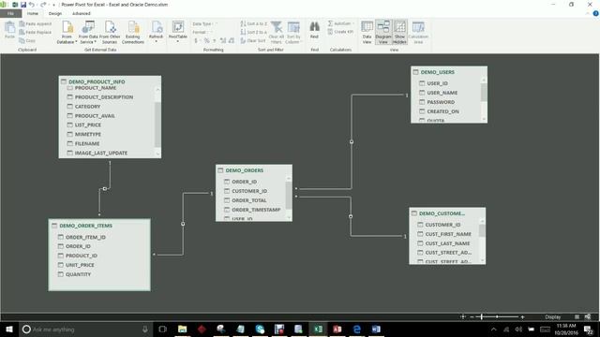Screen dimensions: 600x337
Task: Select CUST_LAST_NAME field in DEMO_CUSTOMERS
Action: (447, 243)
